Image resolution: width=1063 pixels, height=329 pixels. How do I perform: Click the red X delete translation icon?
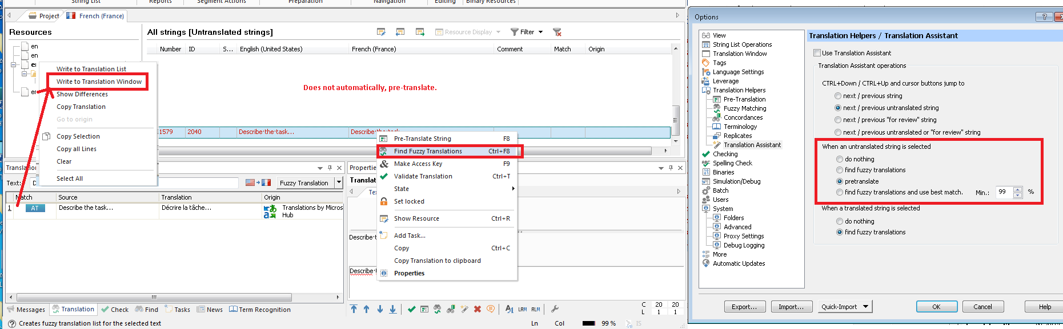click(478, 309)
